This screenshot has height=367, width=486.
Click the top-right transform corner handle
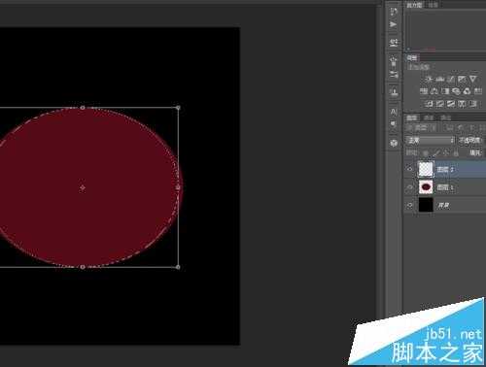coord(178,108)
